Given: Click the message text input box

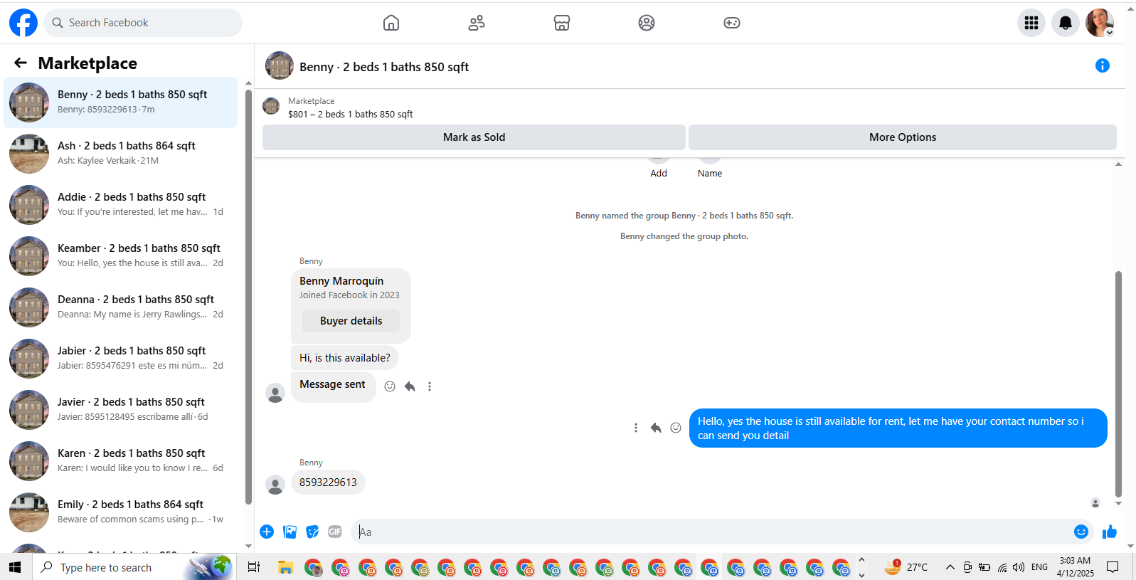Looking at the screenshot, I should (x=711, y=532).
